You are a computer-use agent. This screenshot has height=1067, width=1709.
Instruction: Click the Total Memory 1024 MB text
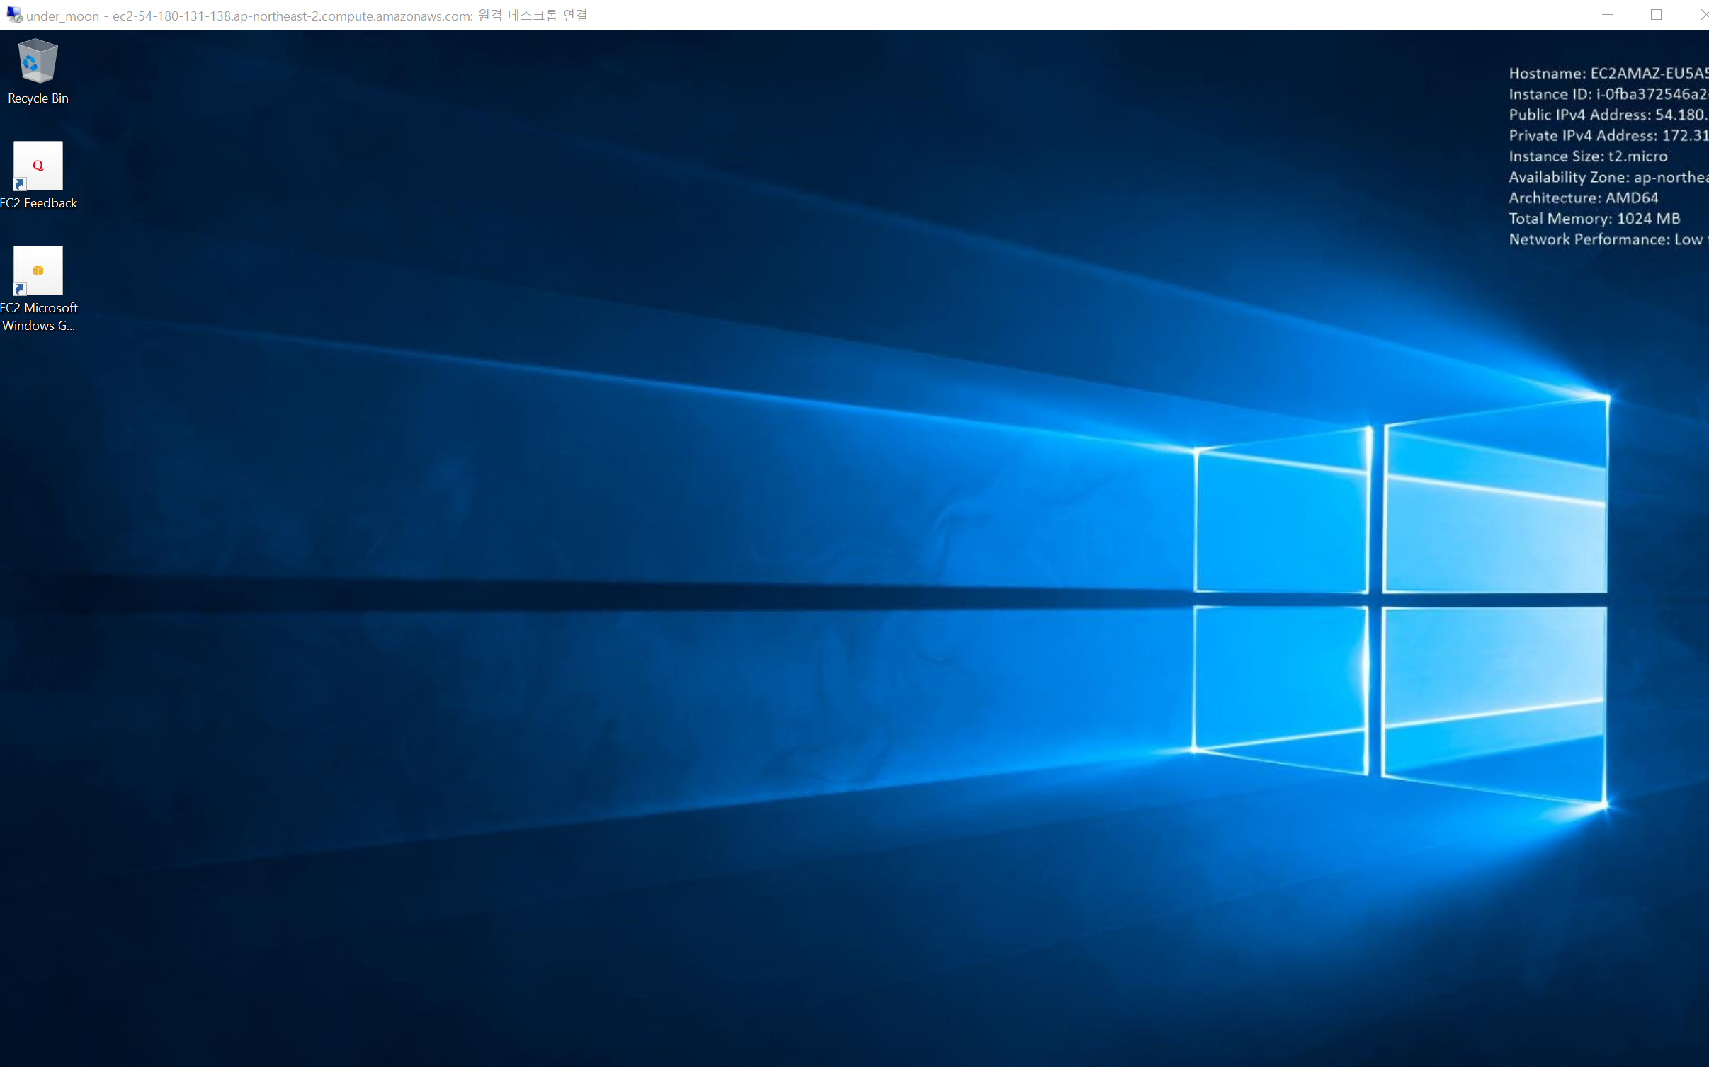pos(1594,219)
